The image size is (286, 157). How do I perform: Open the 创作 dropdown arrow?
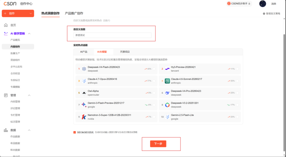point(30,13)
